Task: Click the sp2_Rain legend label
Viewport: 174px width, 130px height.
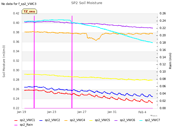Action: tap(26, 125)
